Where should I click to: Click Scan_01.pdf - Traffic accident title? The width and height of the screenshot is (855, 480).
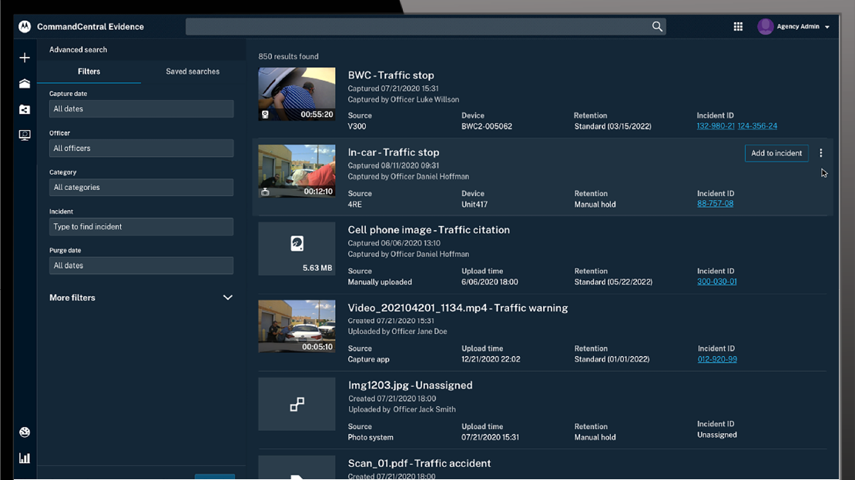point(419,463)
